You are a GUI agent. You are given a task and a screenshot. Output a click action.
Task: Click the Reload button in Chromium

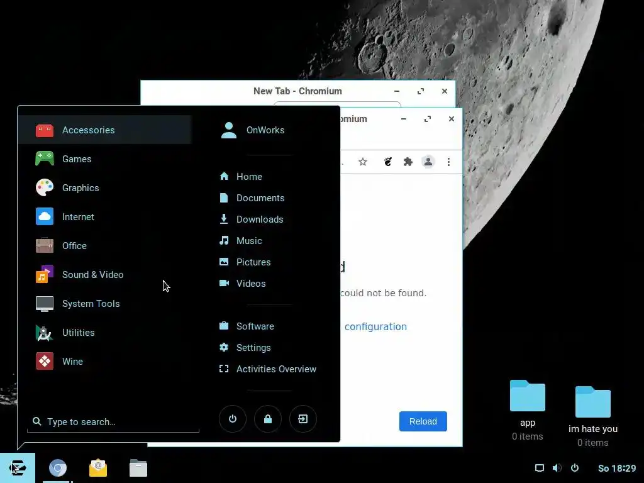(x=423, y=421)
